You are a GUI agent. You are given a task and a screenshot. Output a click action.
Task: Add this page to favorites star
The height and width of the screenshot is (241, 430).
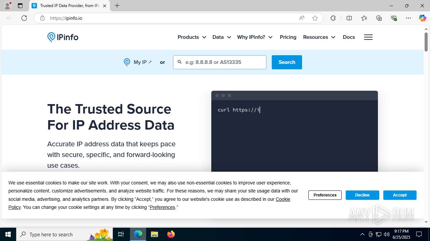coord(315,18)
